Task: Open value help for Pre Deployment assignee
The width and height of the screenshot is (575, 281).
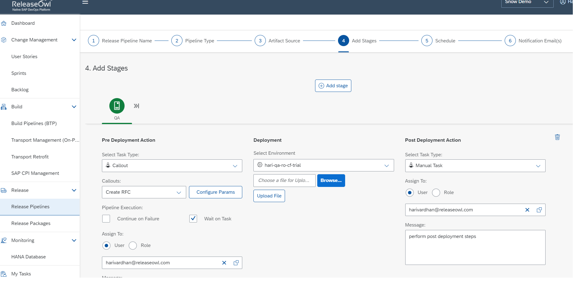Action: (x=236, y=263)
